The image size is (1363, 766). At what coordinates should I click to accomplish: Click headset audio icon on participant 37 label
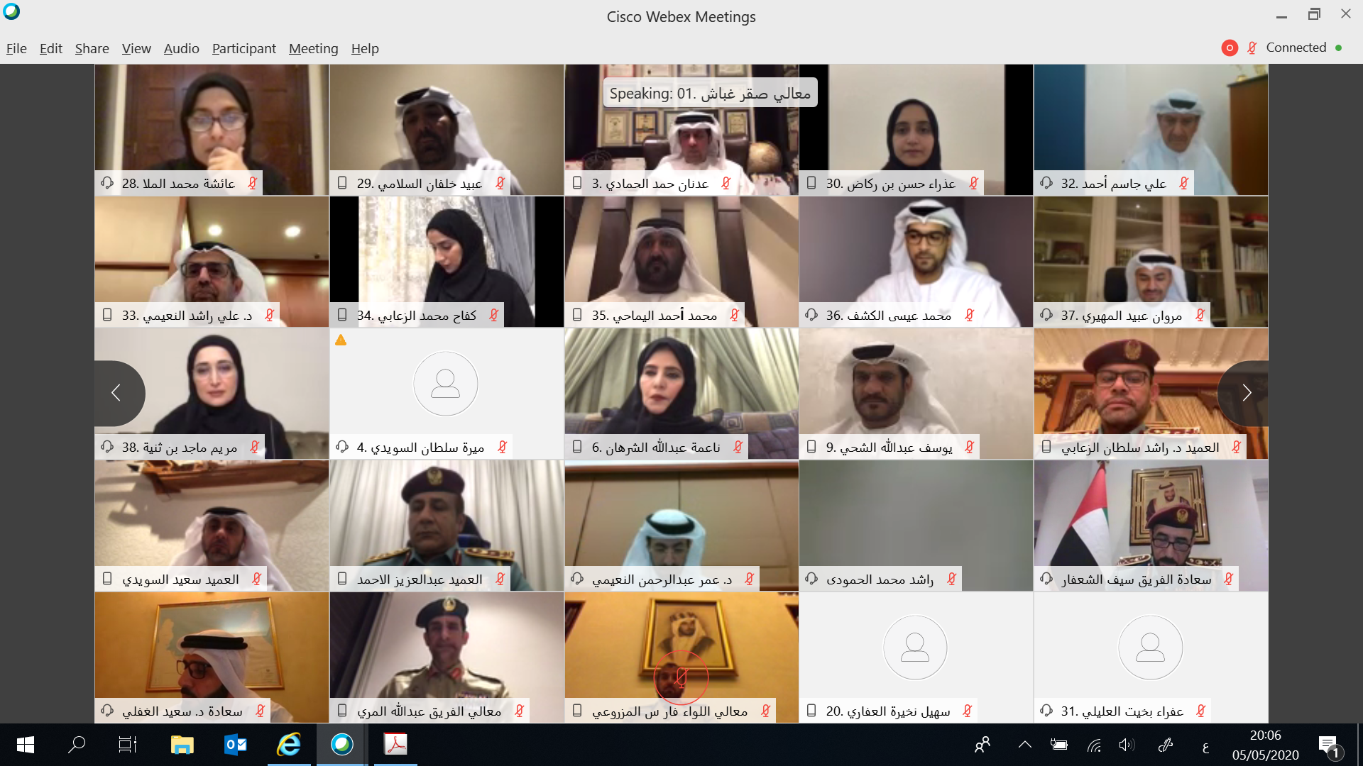tap(1046, 315)
